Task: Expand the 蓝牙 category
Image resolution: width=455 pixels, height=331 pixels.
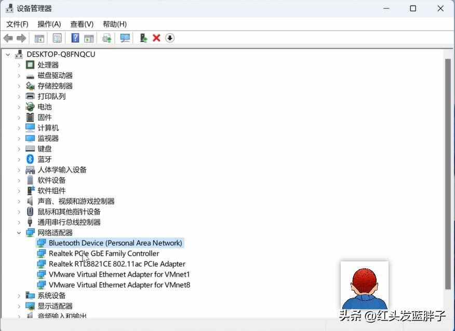Action: pyautogui.click(x=19, y=159)
